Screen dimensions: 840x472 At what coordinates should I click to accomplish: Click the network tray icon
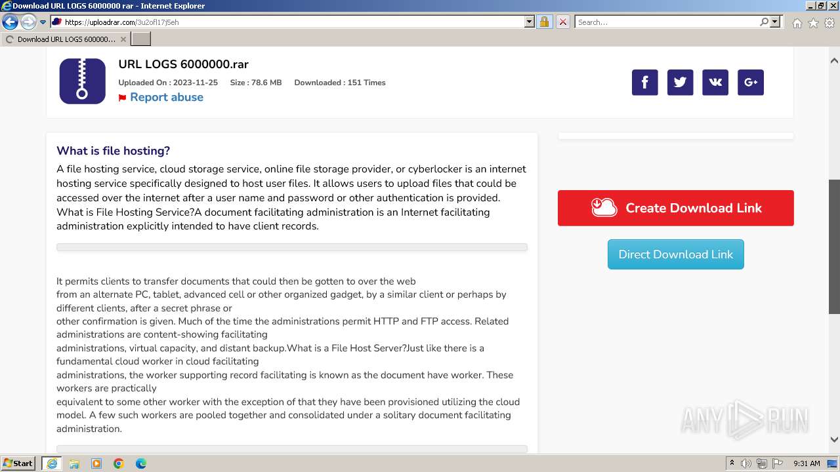tap(761, 463)
